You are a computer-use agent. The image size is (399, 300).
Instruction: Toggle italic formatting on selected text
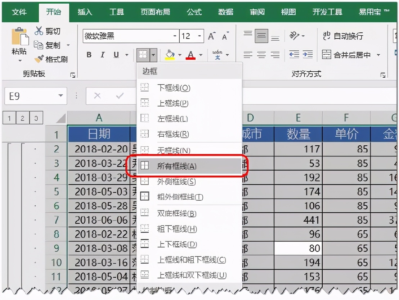coord(102,55)
